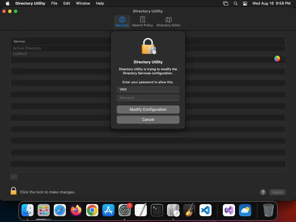Open the Directory Editor tab
The image size is (296, 222).
point(169,22)
